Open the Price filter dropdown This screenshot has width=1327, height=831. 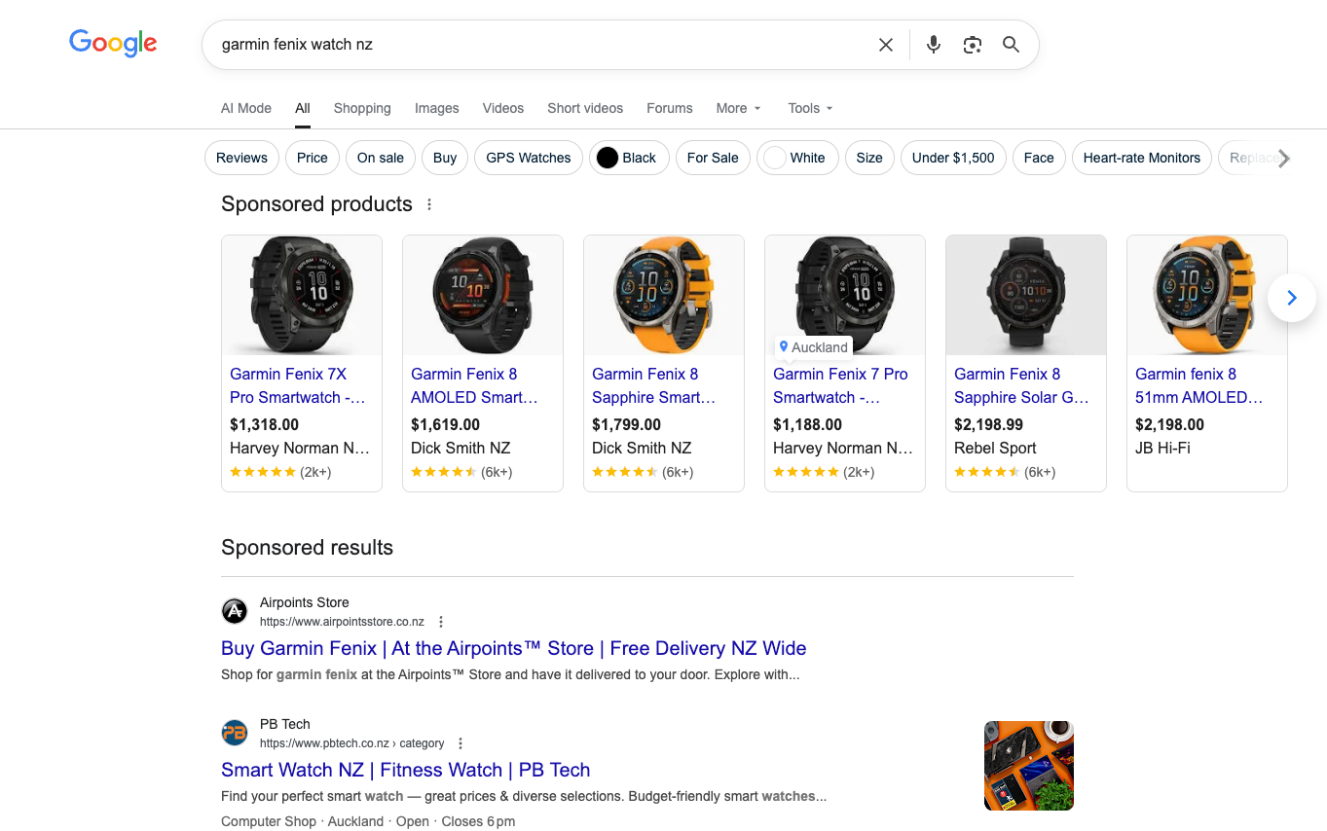coord(312,158)
